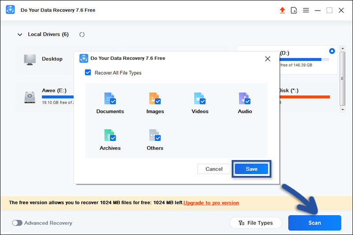Click the import scan file icon
The height and width of the screenshot is (235, 353).
[294, 10]
